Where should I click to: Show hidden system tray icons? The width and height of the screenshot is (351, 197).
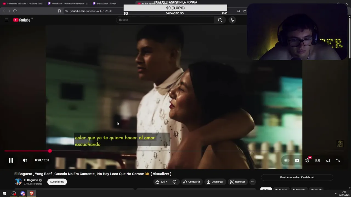coord(336,193)
